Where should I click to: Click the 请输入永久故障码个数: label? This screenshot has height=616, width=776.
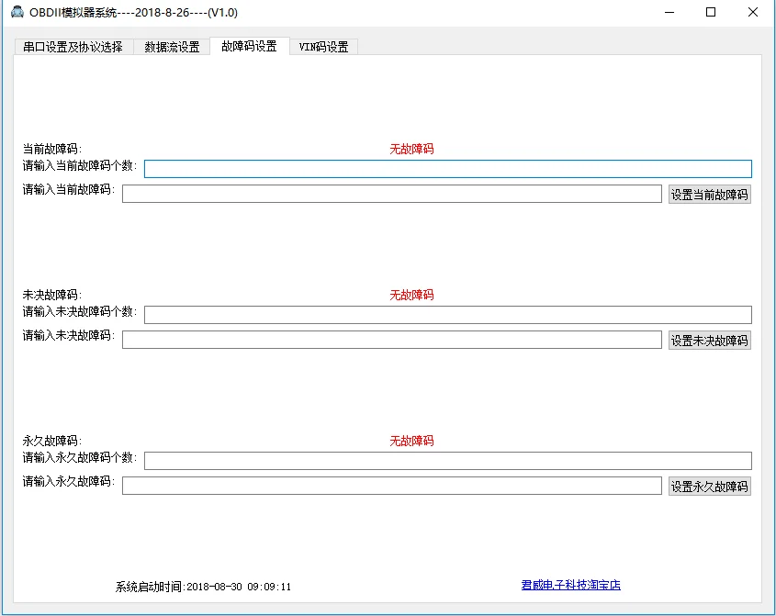click(x=80, y=458)
